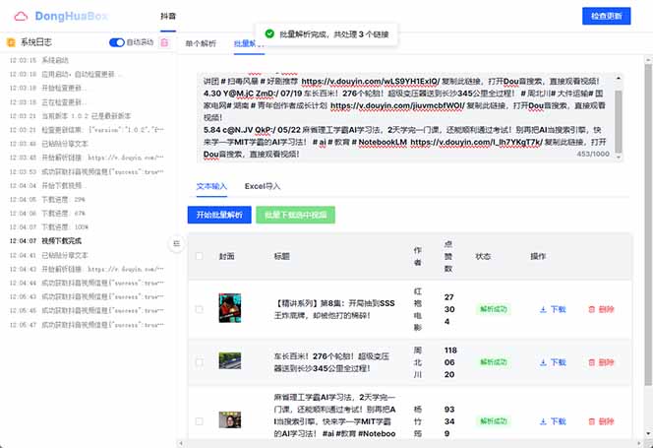The height and width of the screenshot is (448, 653).
Task: Select checkbox for 【精讲系列】第8集 video row
Action: (199, 309)
